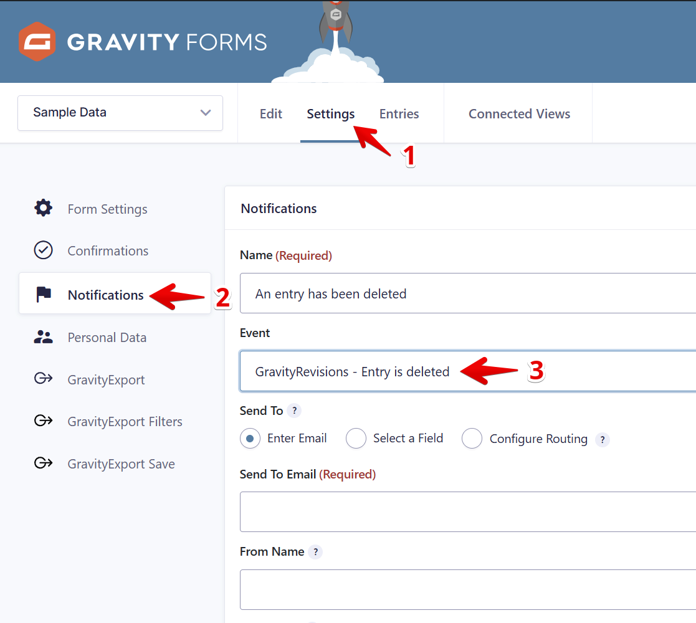Select the Enter Email radio button

pos(250,439)
